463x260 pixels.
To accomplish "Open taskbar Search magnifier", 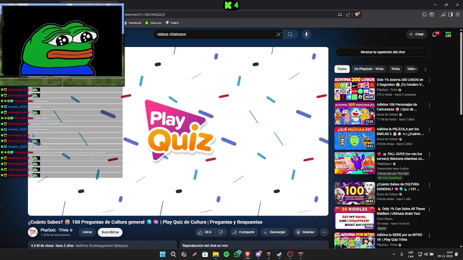I will pos(173,254).
